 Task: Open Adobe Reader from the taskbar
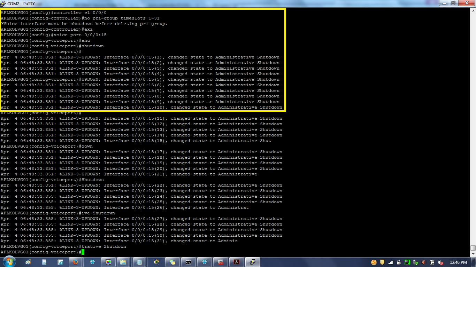tap(237, 262)
